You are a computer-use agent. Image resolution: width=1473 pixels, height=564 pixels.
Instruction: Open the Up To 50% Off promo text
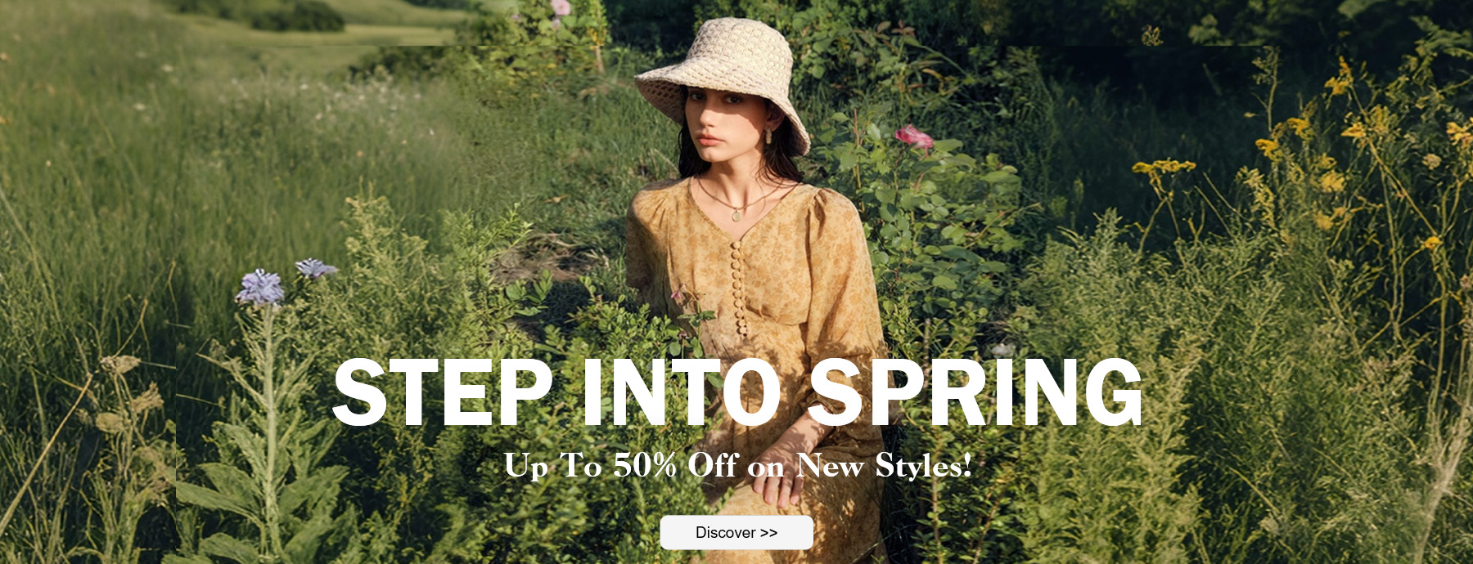(737, 466)
